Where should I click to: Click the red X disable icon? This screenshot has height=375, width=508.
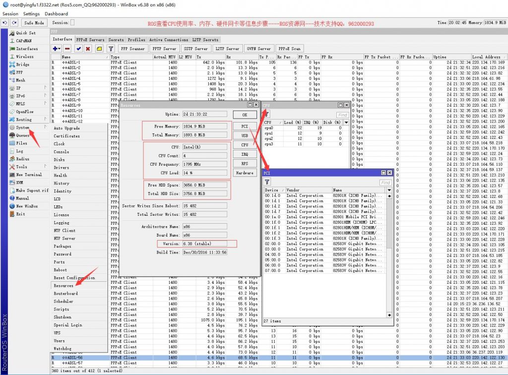click(88, 49)
